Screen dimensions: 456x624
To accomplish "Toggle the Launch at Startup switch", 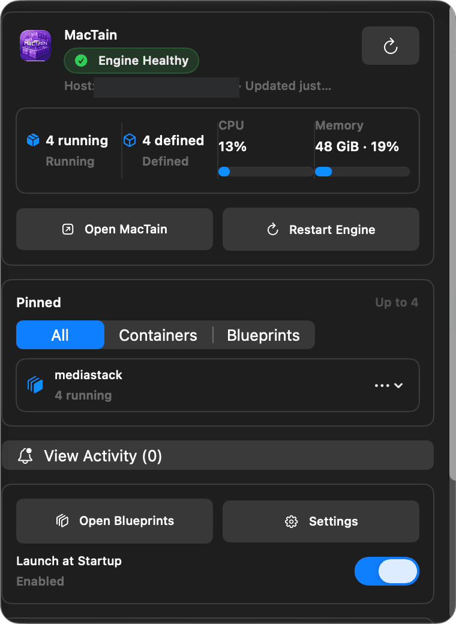I will tap(387, 571).
